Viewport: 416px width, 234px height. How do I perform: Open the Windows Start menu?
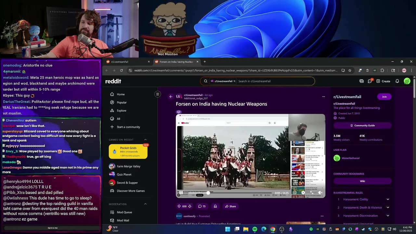coord(228,229)
